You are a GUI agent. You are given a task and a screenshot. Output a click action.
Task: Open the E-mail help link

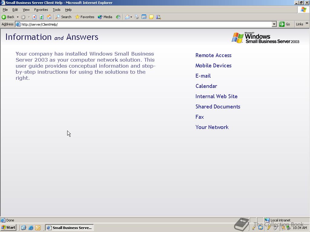(203, 76)
